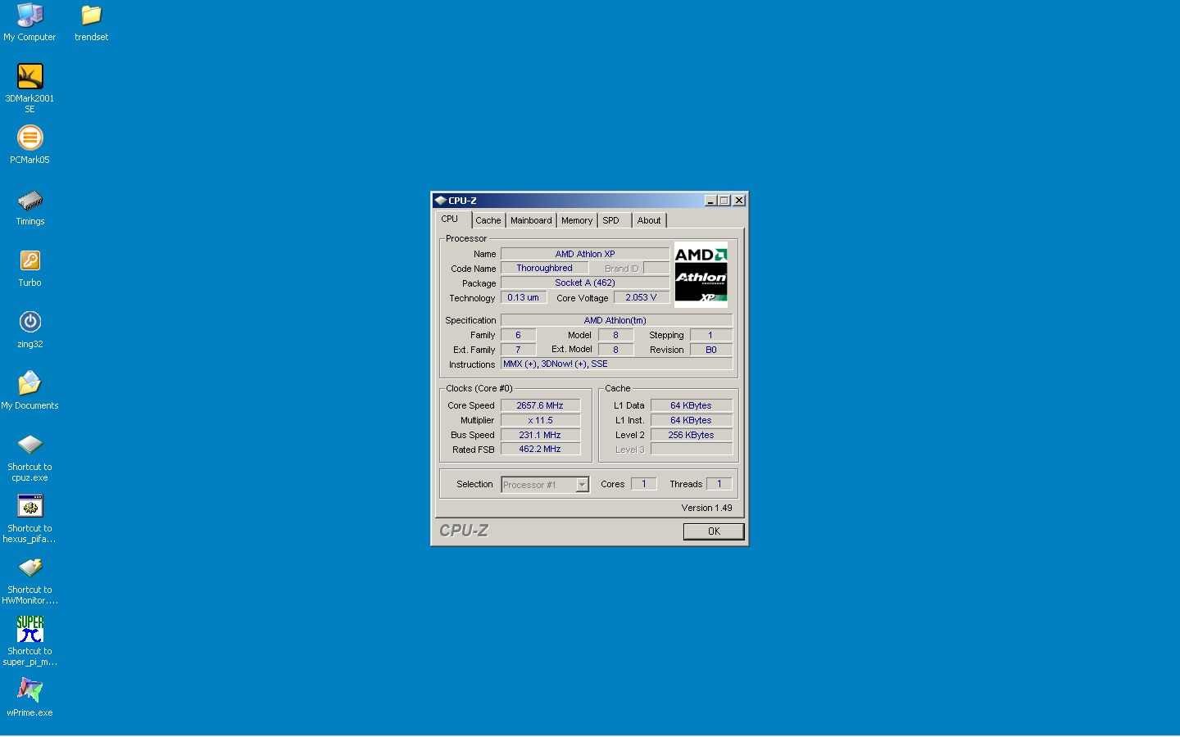1180x737 pixels.
Task: Click the Ext. Family value 7
Action: click(x=518, y=350)
